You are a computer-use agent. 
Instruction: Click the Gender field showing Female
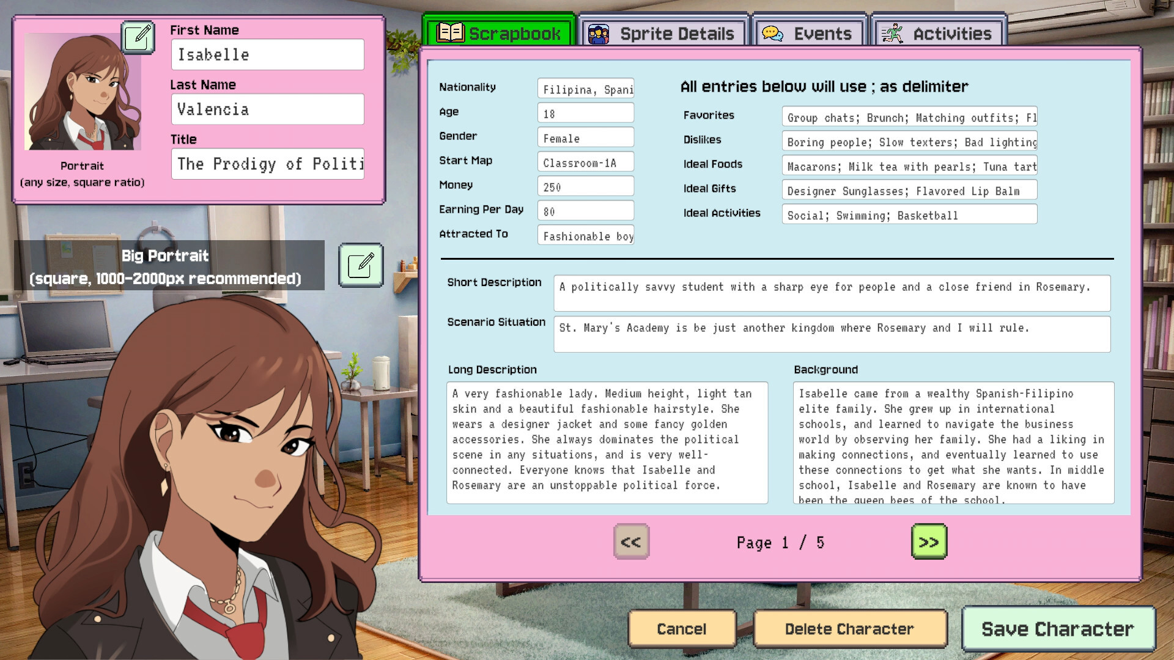point(586,137)
